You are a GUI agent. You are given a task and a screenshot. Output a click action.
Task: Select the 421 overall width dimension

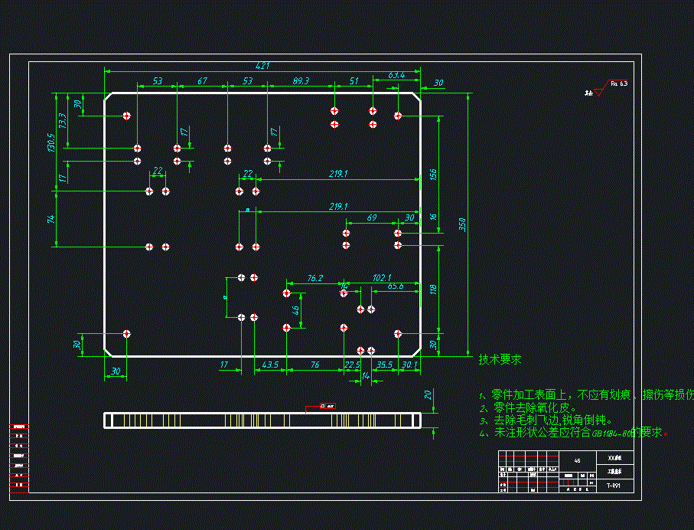click(x=262, y=66)
